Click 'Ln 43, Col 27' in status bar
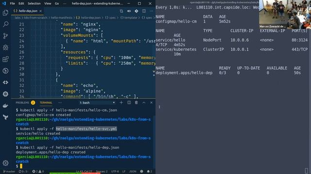This screenshot has width=311, height=174. click(x=84, y=172)
